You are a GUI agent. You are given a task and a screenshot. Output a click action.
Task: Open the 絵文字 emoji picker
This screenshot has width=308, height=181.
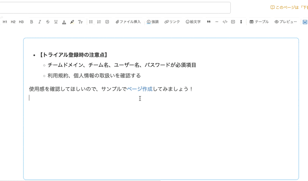(x=193, y=22)
